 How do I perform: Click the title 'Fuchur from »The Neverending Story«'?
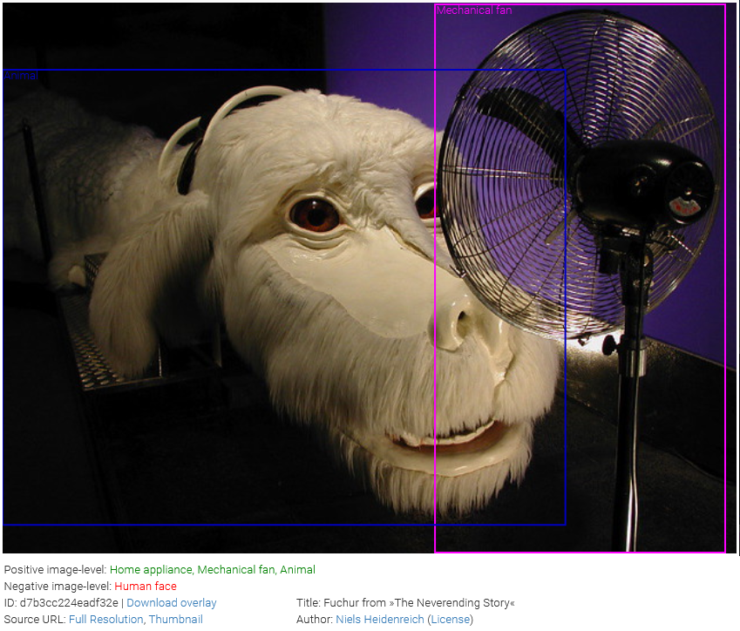coord(419,603)
